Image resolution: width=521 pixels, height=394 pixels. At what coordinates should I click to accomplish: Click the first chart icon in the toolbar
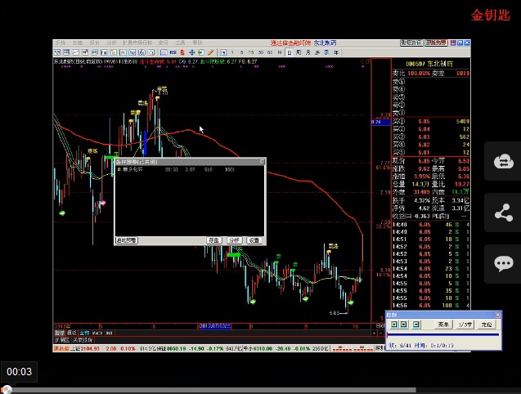point(57,52)
